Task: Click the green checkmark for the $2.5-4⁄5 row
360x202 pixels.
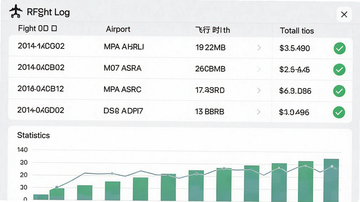Action: tap(339, 70)
